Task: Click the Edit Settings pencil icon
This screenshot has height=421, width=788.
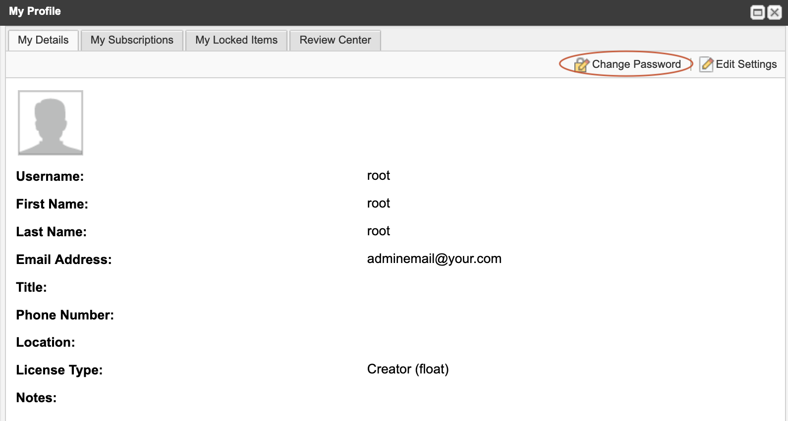Action: click(707, 64)
